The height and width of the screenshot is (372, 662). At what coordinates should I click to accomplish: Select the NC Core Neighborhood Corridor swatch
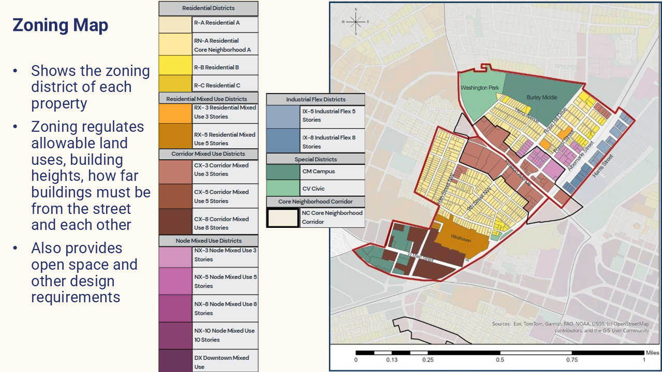click(283, 218)
